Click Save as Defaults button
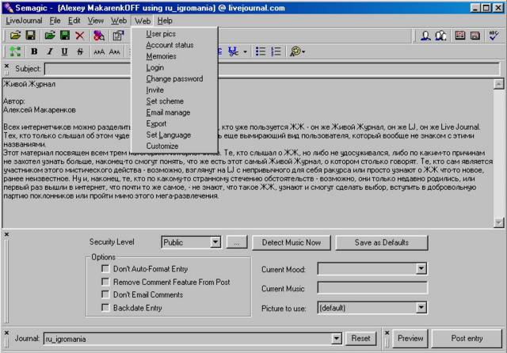Viewport: 507px width, 353px height. [x=382, y=242]
